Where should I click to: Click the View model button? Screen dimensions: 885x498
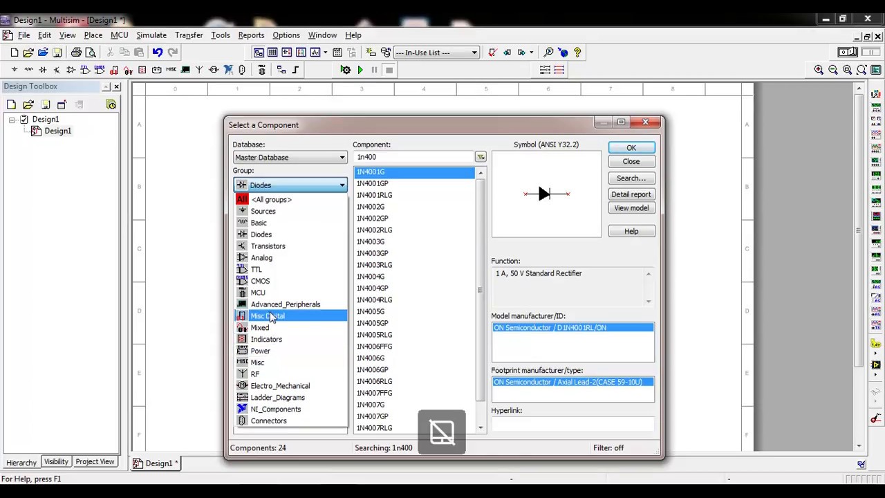pyautogui.click(x=631, y=208)
